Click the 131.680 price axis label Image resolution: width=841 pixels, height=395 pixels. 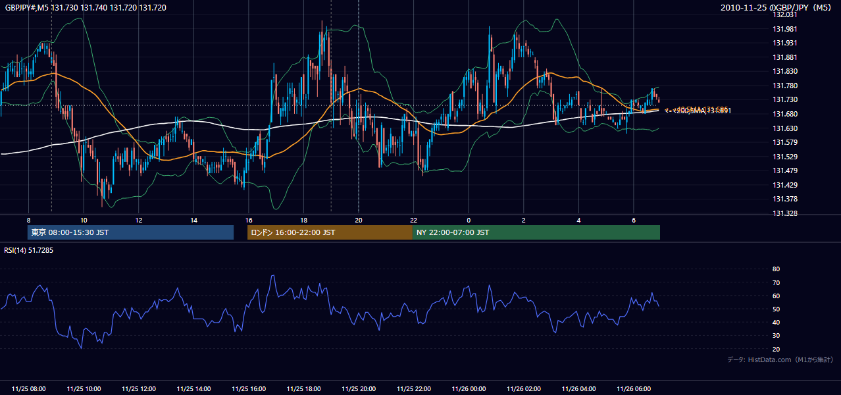coord(785,114)
